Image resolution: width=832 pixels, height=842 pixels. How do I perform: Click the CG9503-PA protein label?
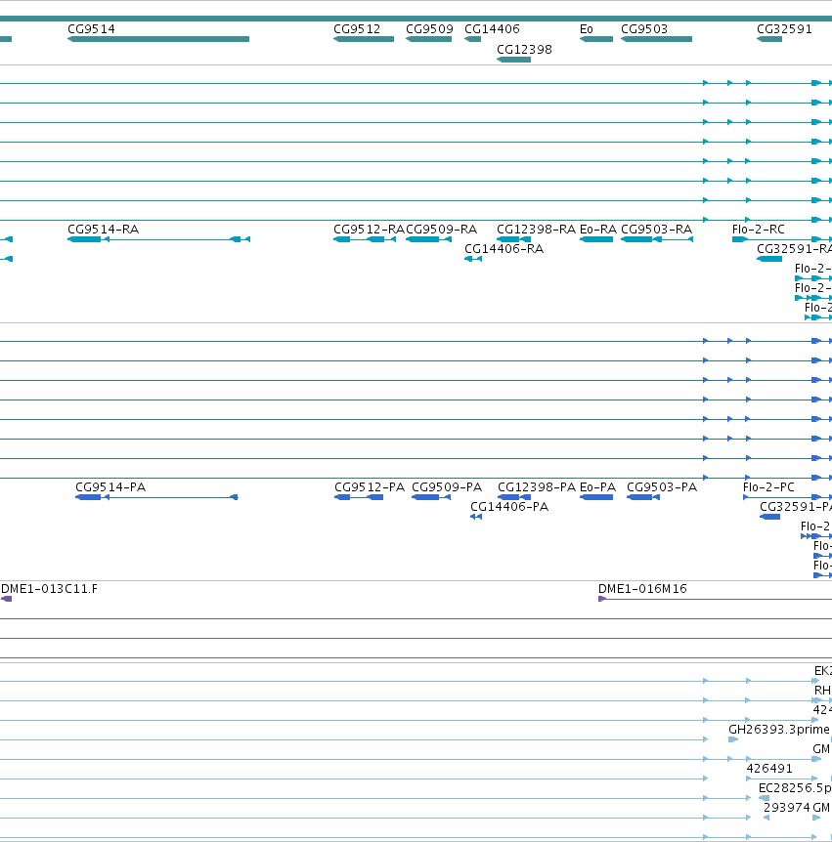click(662, 487)
